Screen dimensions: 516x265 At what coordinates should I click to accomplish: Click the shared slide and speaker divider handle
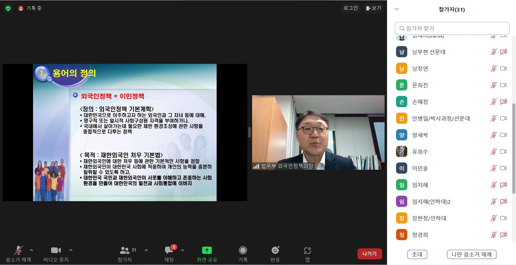249,132
